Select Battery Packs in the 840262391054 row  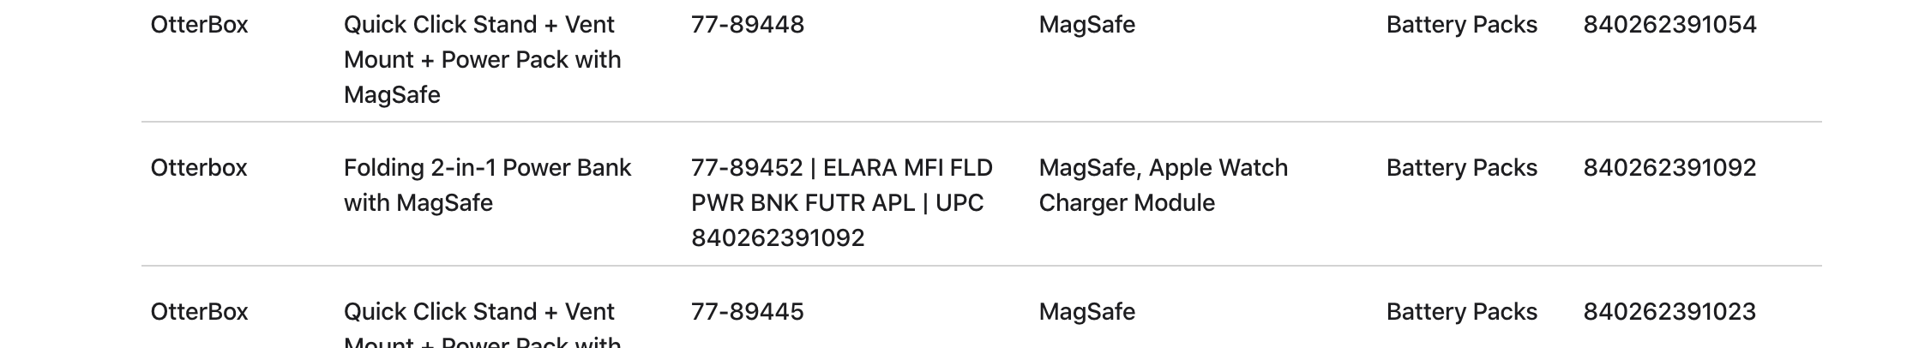[x=1461, y=25]
